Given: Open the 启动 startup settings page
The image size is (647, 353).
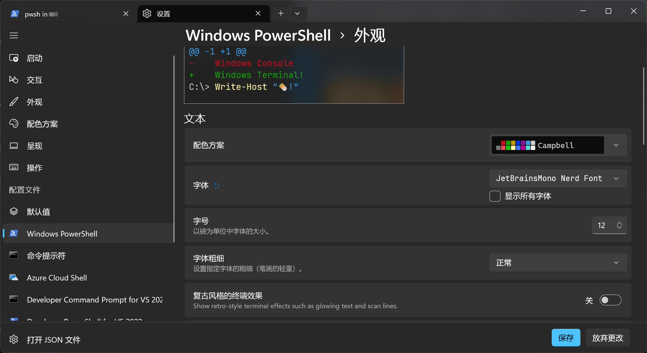Looking at the screenshot, I should click(x=34, y=58).
